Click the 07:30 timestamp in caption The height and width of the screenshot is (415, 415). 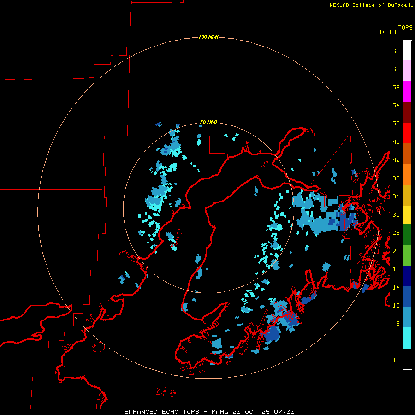click(x=284, y=412)
